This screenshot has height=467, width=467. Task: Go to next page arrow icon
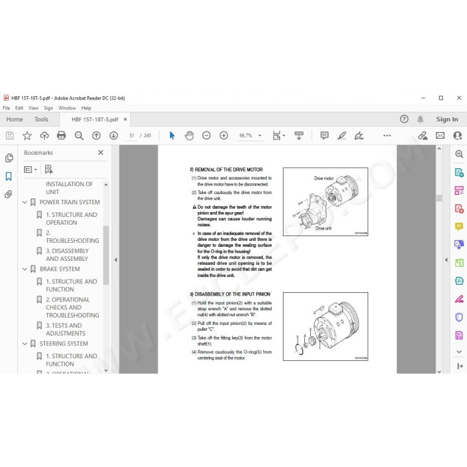click(x=113, y=136)
